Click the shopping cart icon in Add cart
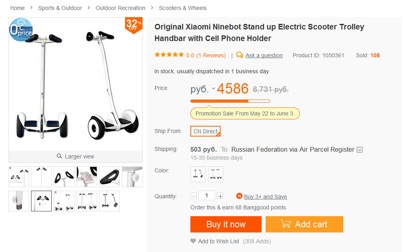The height and width of the screenshot is (252, 403). pyautogui.click(x=286, y=224)
